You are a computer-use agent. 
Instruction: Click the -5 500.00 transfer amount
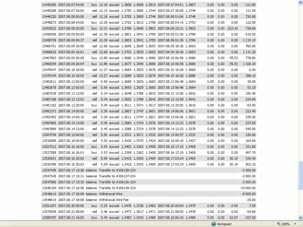249,170
